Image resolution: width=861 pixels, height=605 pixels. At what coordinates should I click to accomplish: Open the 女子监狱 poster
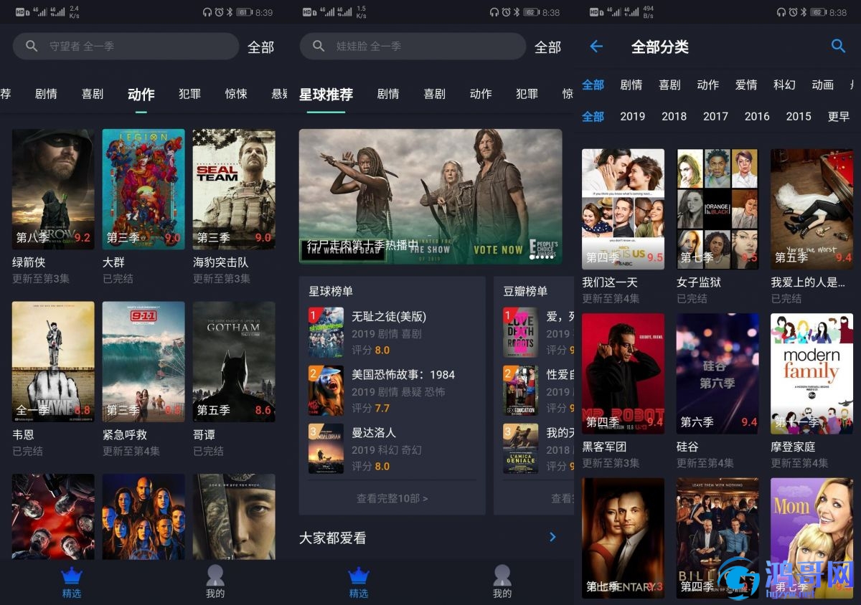(x=717, y=209)
